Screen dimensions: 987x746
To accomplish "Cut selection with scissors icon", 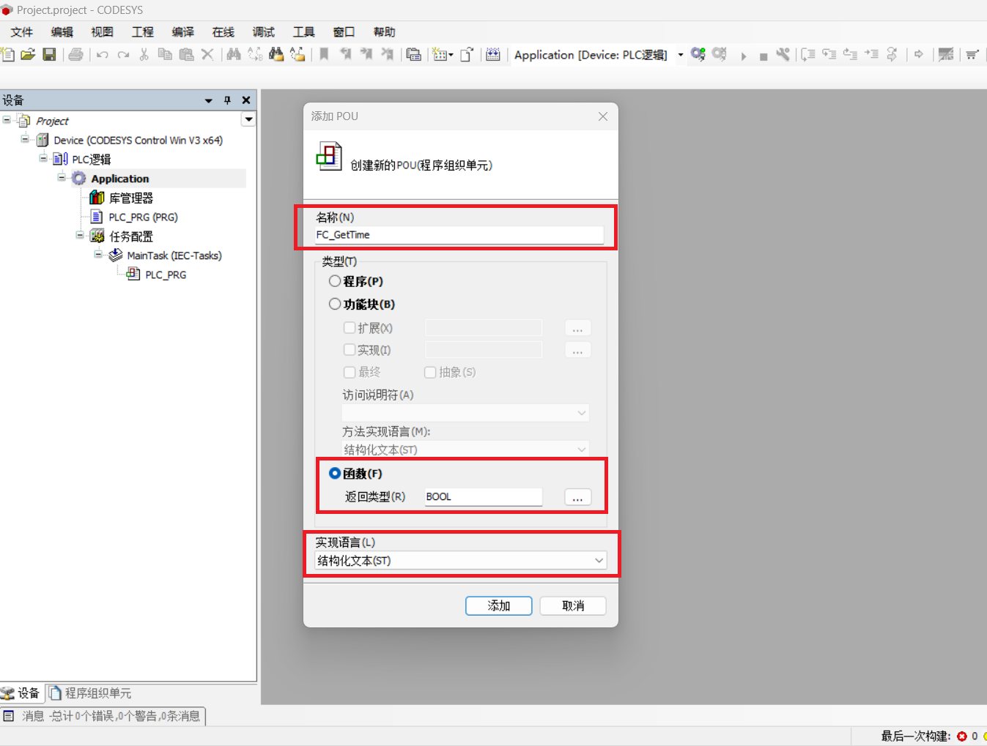I will coord(144,54).
